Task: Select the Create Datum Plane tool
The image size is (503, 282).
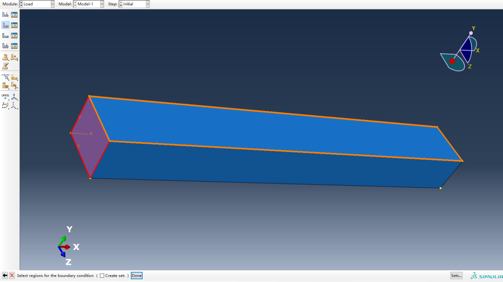Action: 6,105
